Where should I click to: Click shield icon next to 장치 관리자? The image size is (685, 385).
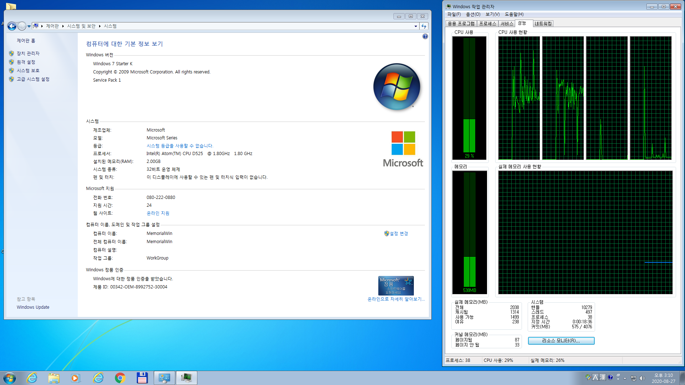click(11, 53)
